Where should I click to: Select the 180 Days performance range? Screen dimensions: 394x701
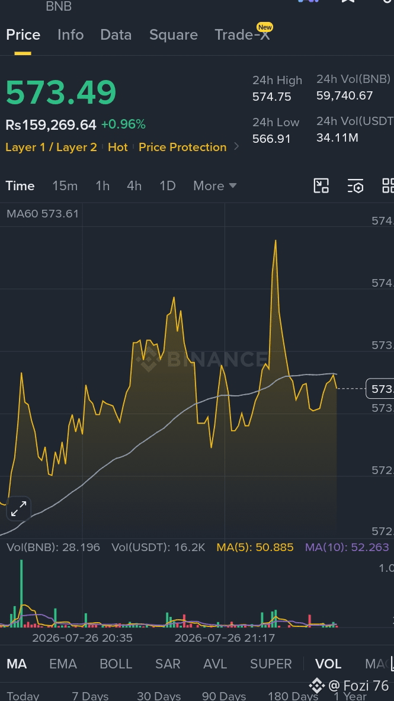293,696
